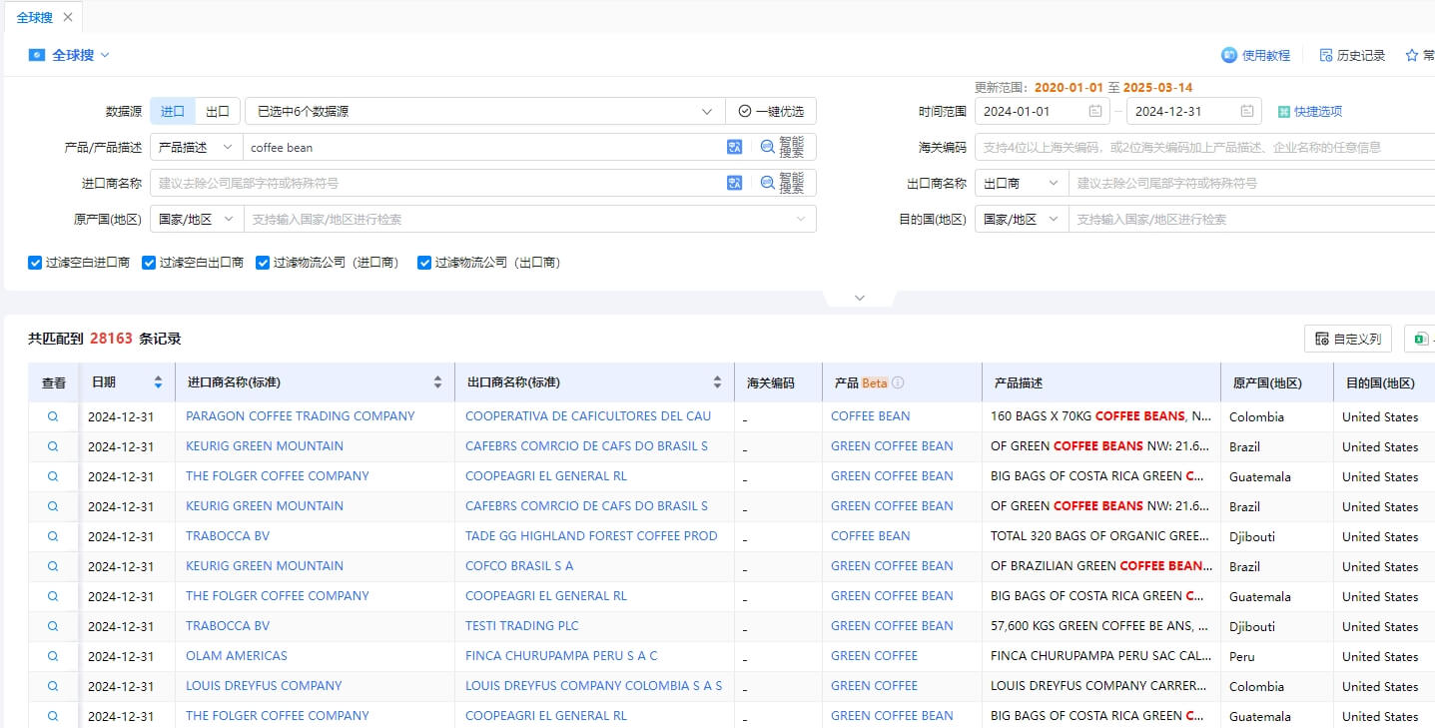Click translate icon in importer name field
This screenshot has width=1435, height=728.
735,183
